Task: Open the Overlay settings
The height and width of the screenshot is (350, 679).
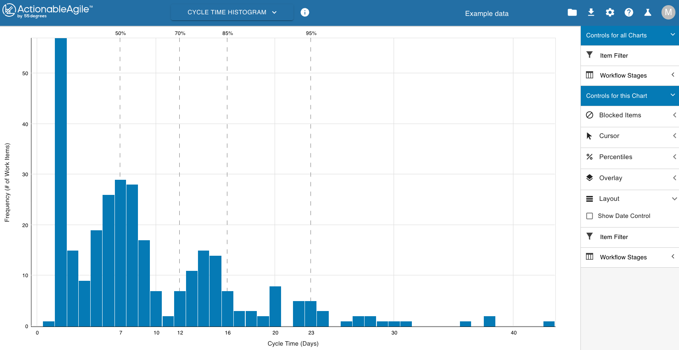Action: coord(630,178)
